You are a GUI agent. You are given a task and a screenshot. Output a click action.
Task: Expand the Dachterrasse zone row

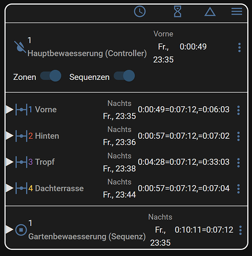click(9, 188)
